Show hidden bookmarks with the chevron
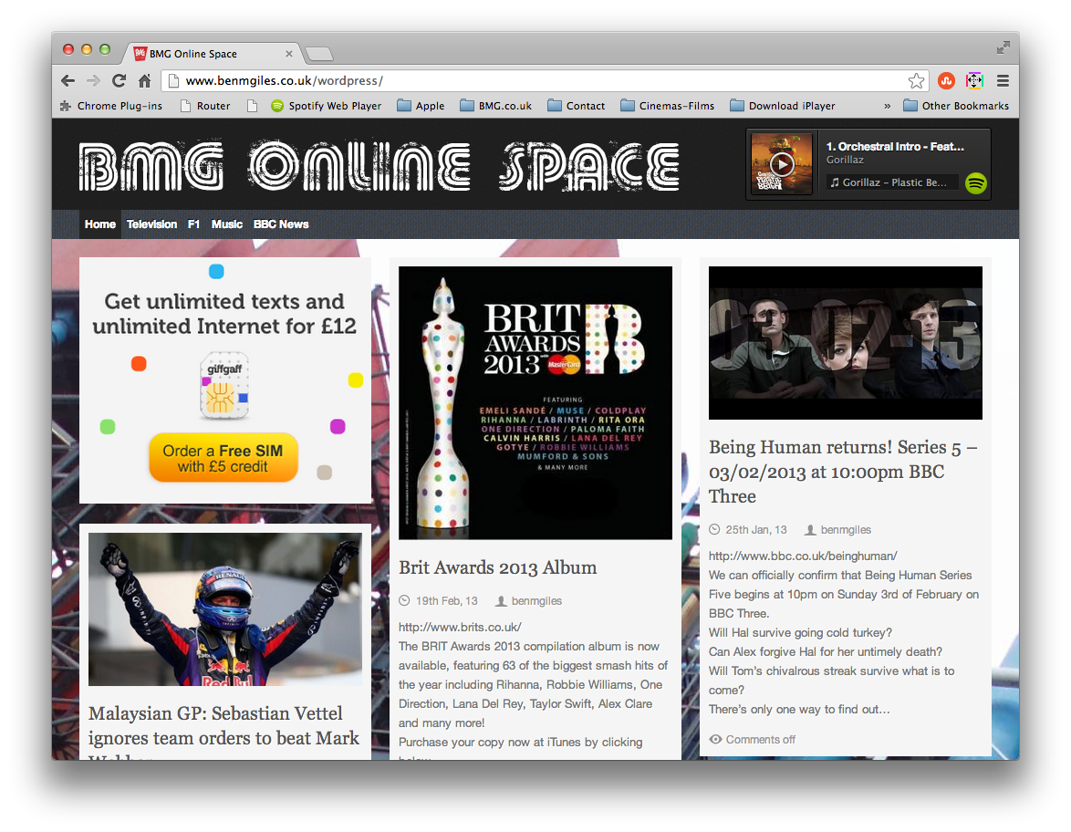The image size is (1071, 832). coord(888,106)
